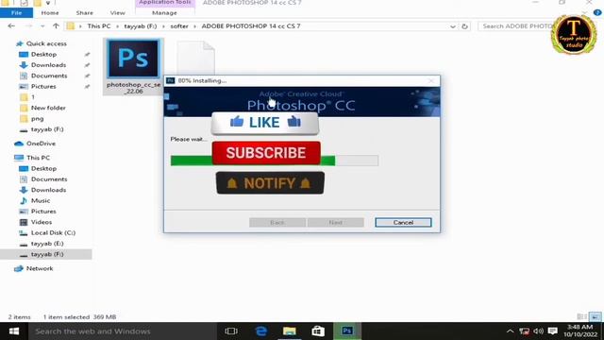Expand the address bar history dropdown
Screen dimensions: 604x340
tap(453, 26)
